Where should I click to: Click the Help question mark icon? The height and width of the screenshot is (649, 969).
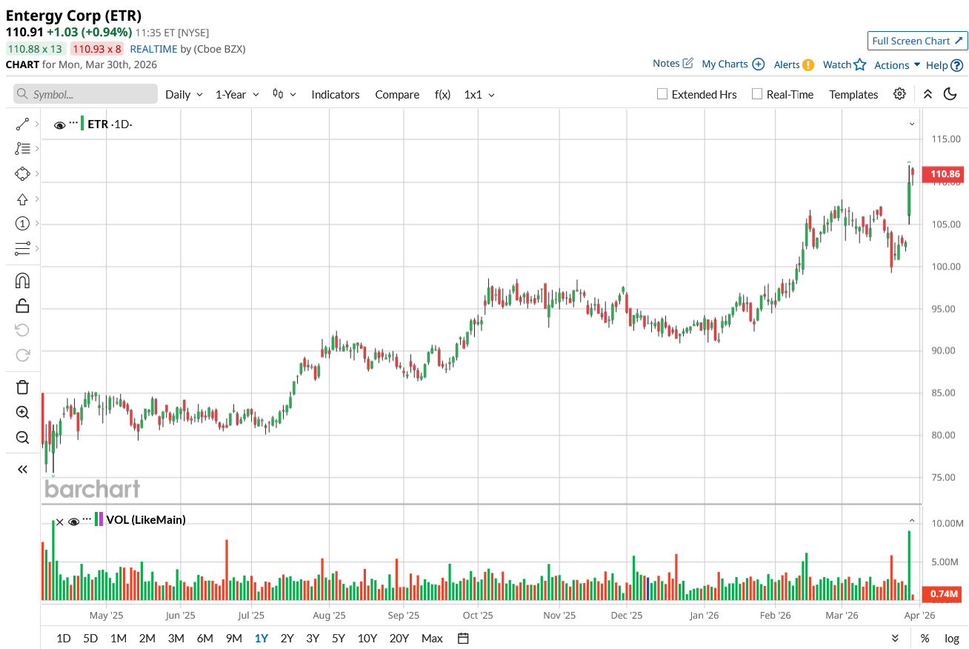(956, 65)
